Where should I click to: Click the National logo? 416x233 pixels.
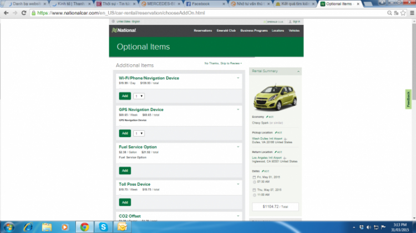[124, 31]
